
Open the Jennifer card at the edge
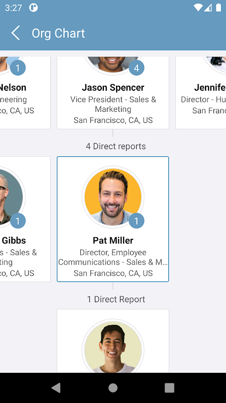[200, 93]
